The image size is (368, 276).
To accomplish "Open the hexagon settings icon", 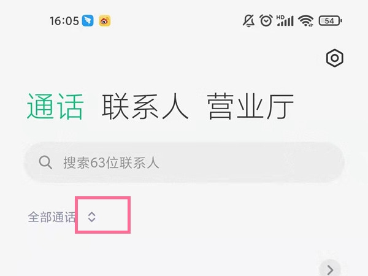I will [x=335, y=58].
